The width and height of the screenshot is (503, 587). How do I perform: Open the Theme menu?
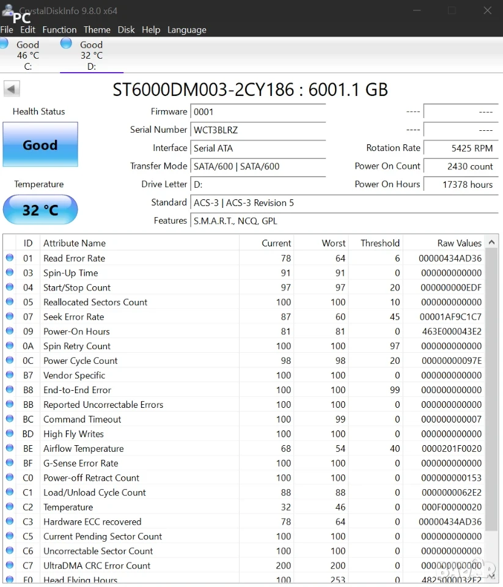(97, 30)
